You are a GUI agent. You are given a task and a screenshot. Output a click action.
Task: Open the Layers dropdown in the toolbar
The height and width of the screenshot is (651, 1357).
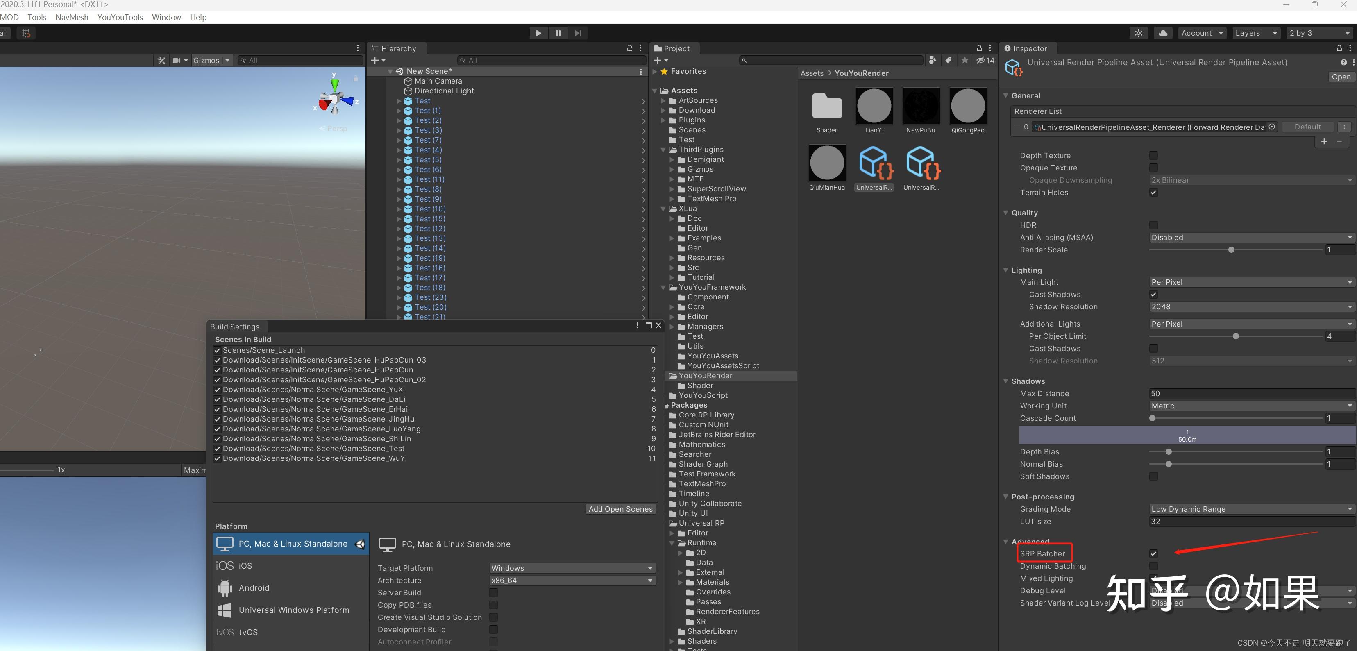[x=1256, y=33]
